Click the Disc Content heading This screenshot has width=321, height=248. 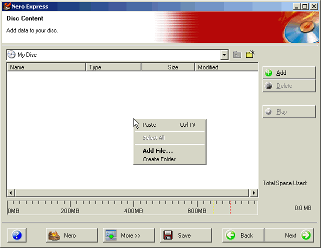click(x=25, y=18)
